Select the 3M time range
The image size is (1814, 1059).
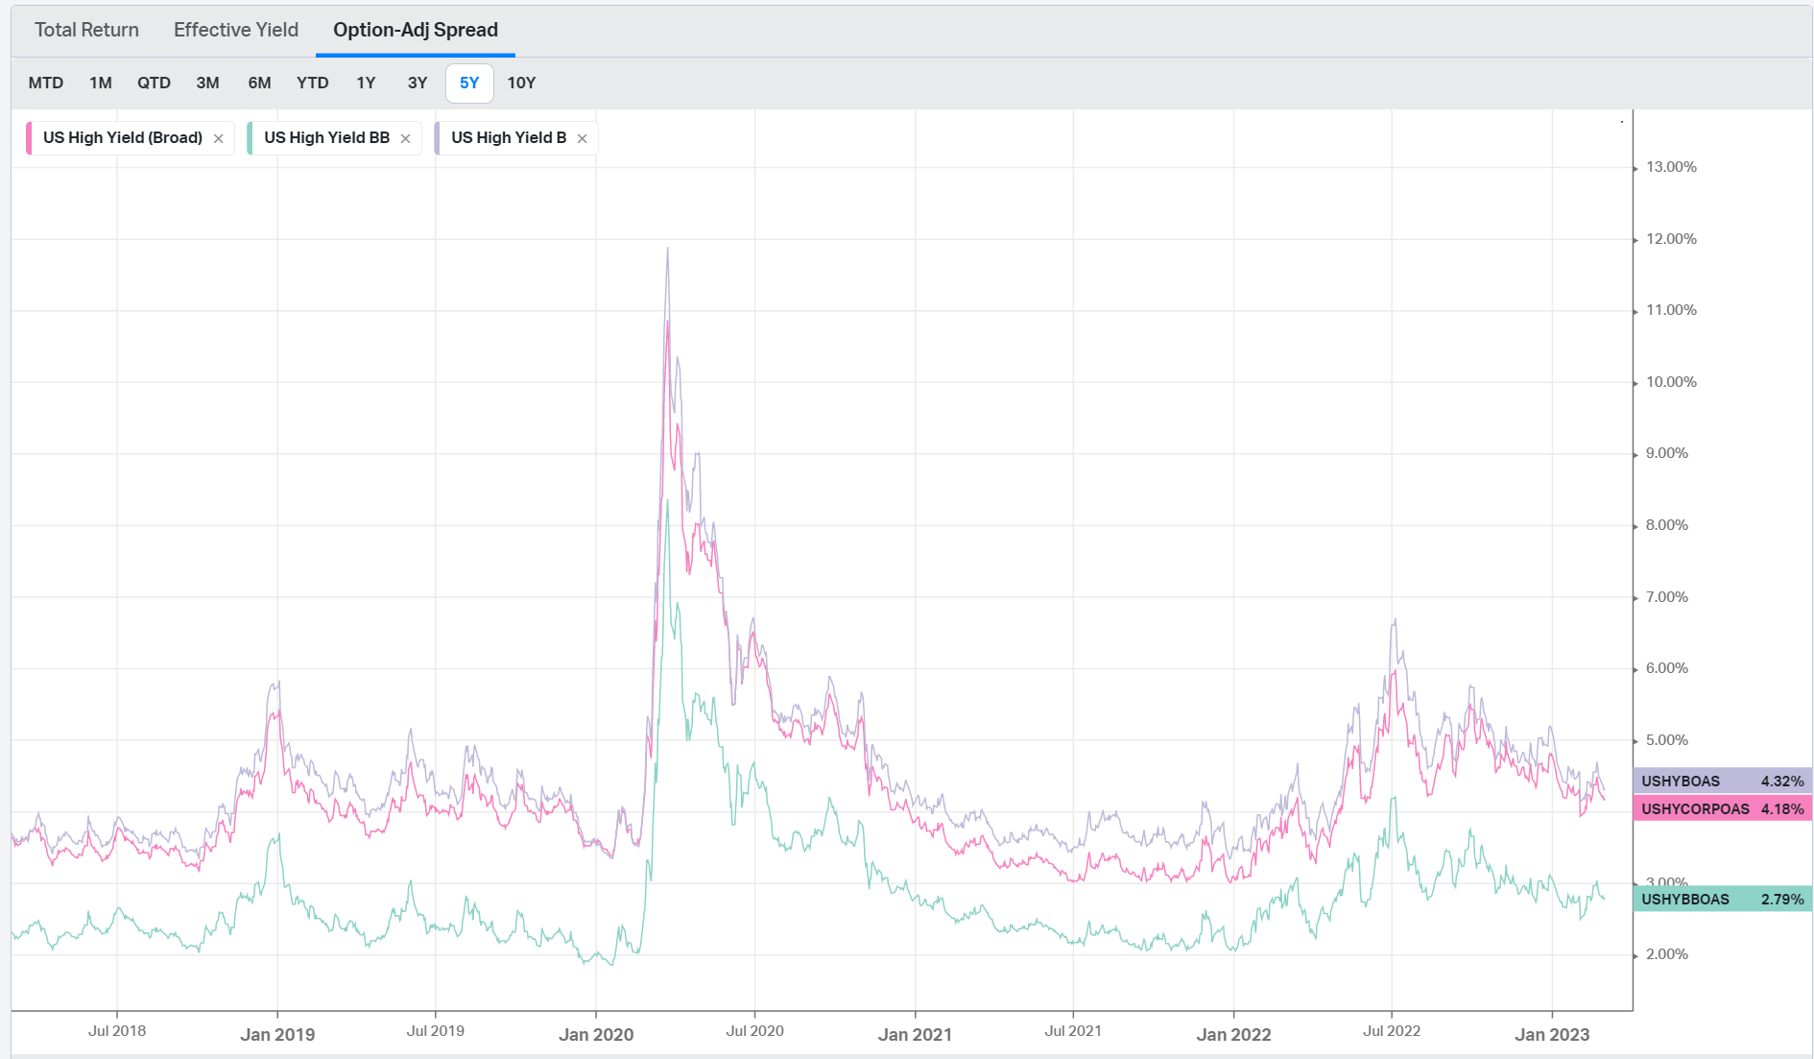207,83
